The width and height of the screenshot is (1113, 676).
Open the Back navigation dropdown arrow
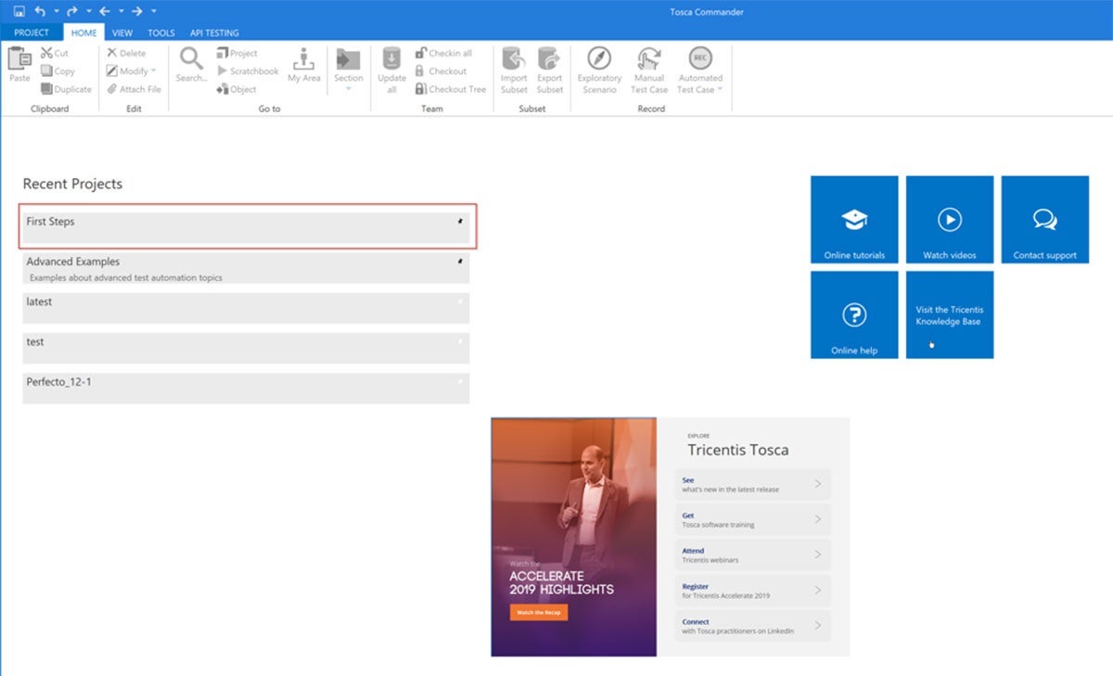point(121,11)
